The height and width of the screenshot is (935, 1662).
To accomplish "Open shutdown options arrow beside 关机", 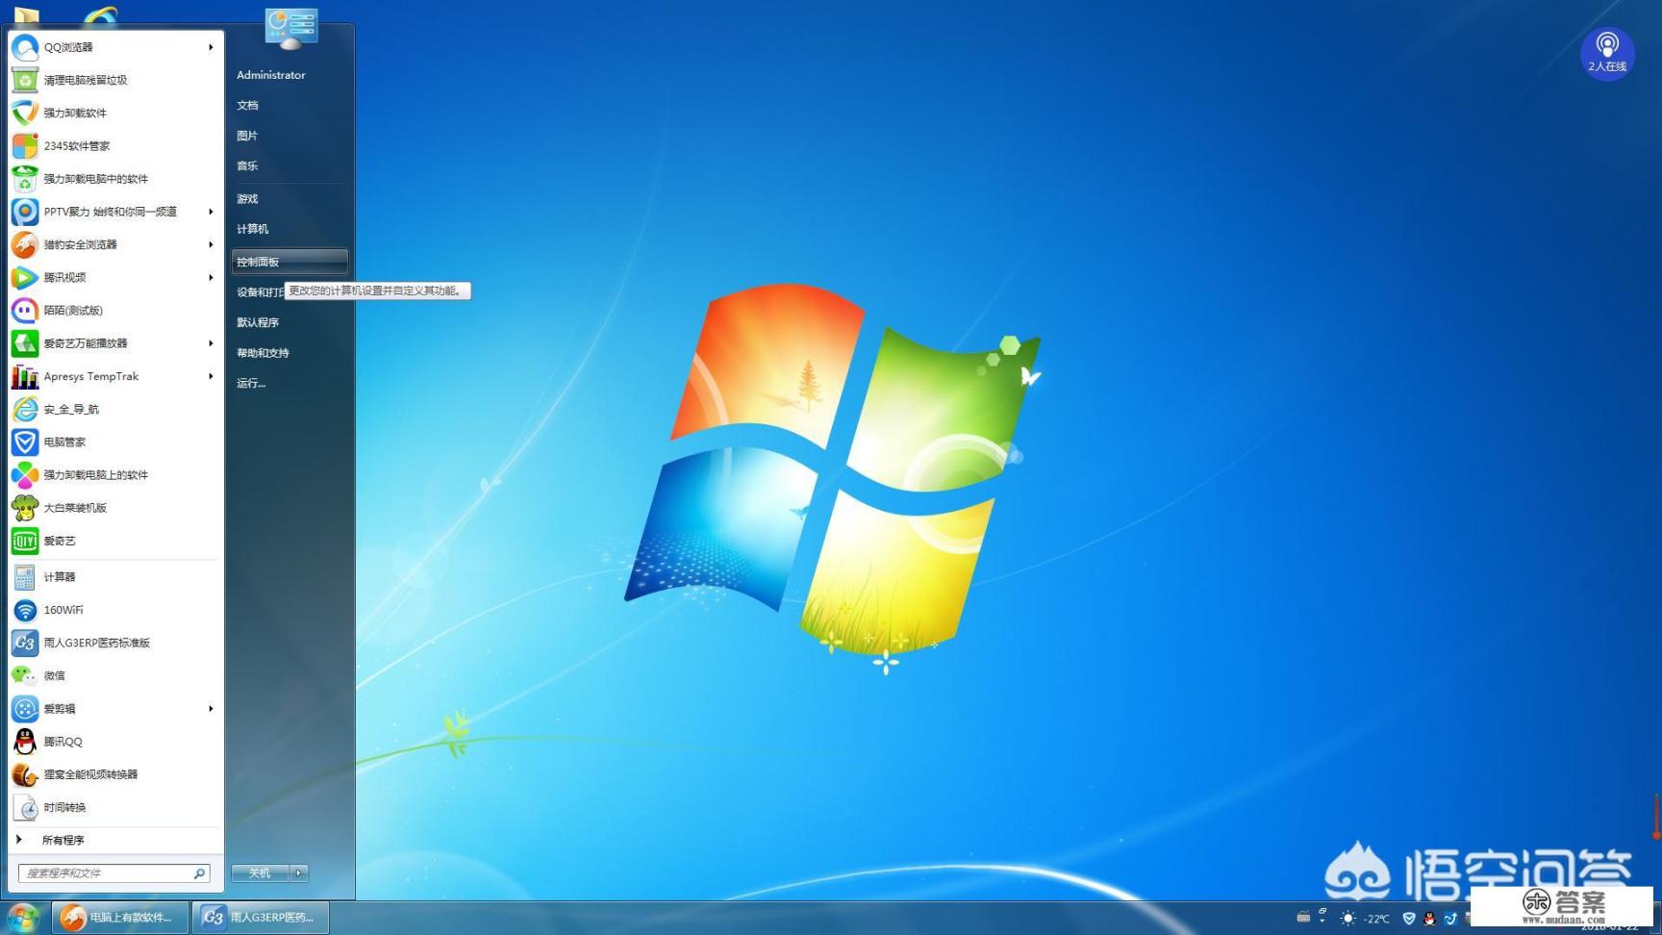I will [x=299, y=872].
